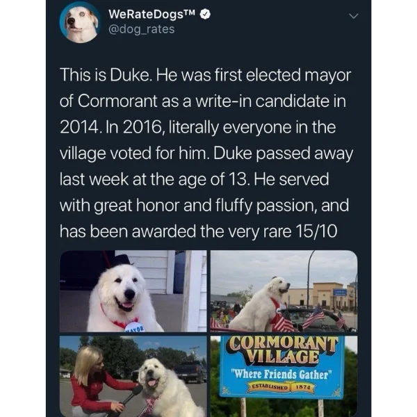Open photo of Duke wearing top hat
417x417 pixels.
tap(133, 291)
